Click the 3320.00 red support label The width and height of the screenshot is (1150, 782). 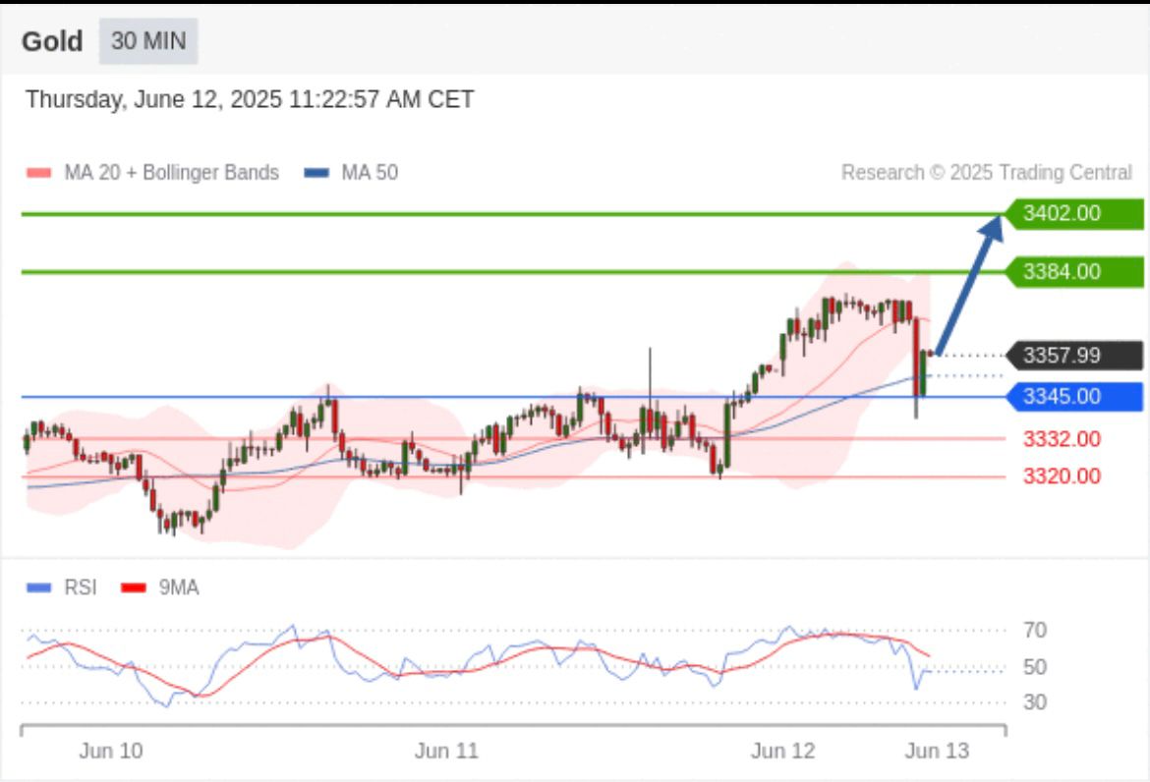(x=1062, y=476)
